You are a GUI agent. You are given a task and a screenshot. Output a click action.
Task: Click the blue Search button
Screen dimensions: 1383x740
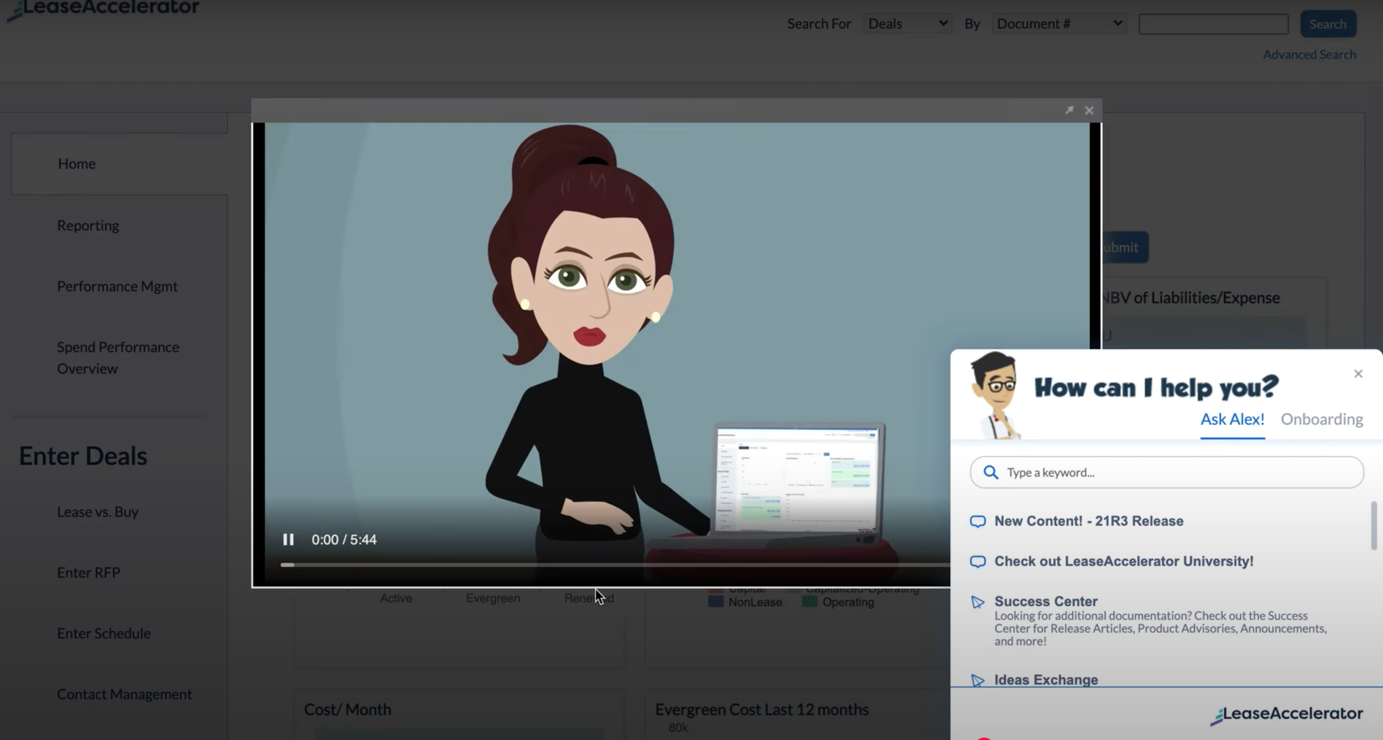(x=1328, y=24)
